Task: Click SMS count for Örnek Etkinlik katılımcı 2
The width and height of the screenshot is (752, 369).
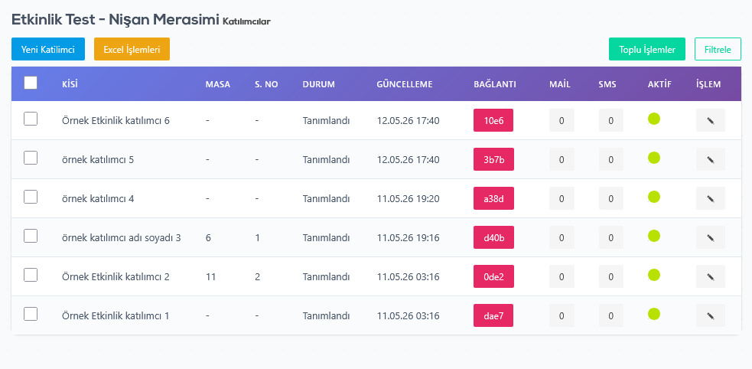Action: (x=611, y=276)
